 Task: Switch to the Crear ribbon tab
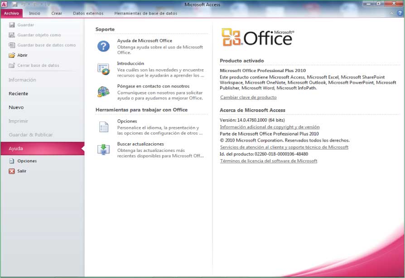[x=57, y=13]
